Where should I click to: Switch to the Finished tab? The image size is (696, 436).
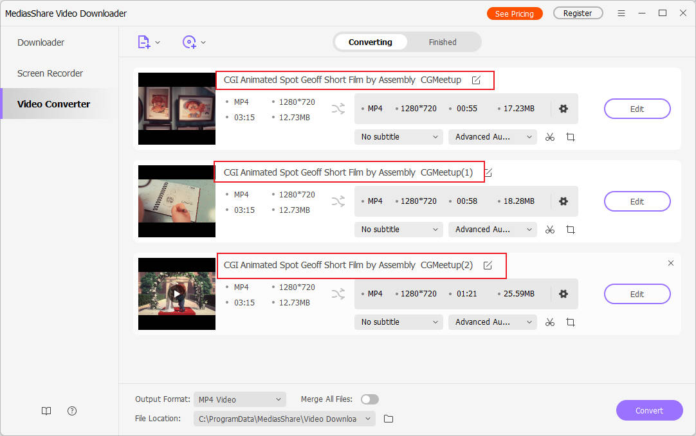coord(443,42)
